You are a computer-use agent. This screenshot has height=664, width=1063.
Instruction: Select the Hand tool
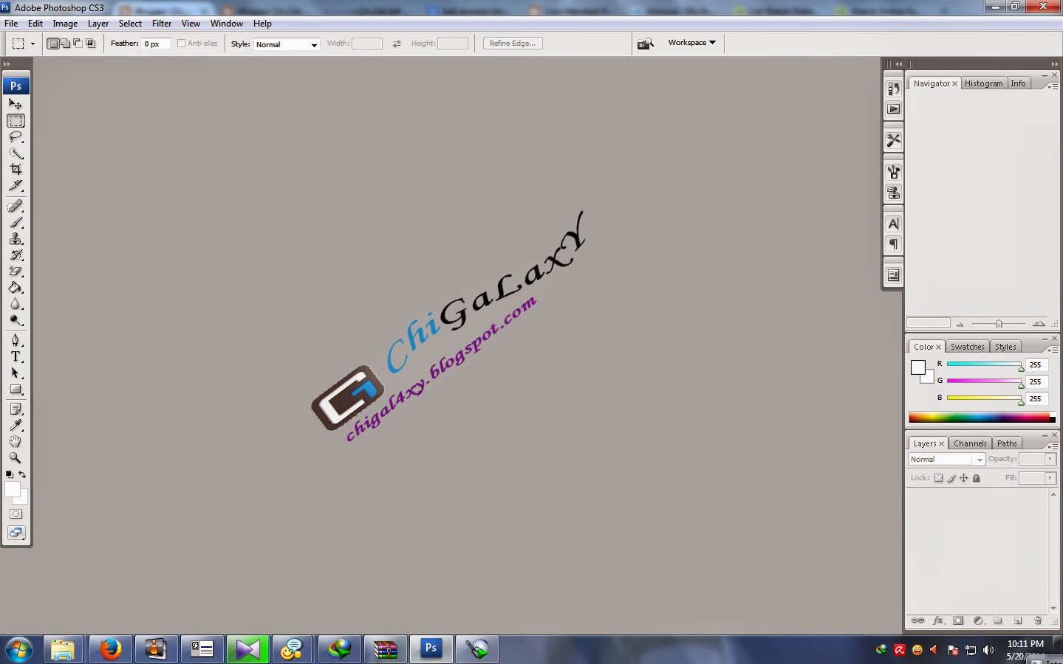16,441
